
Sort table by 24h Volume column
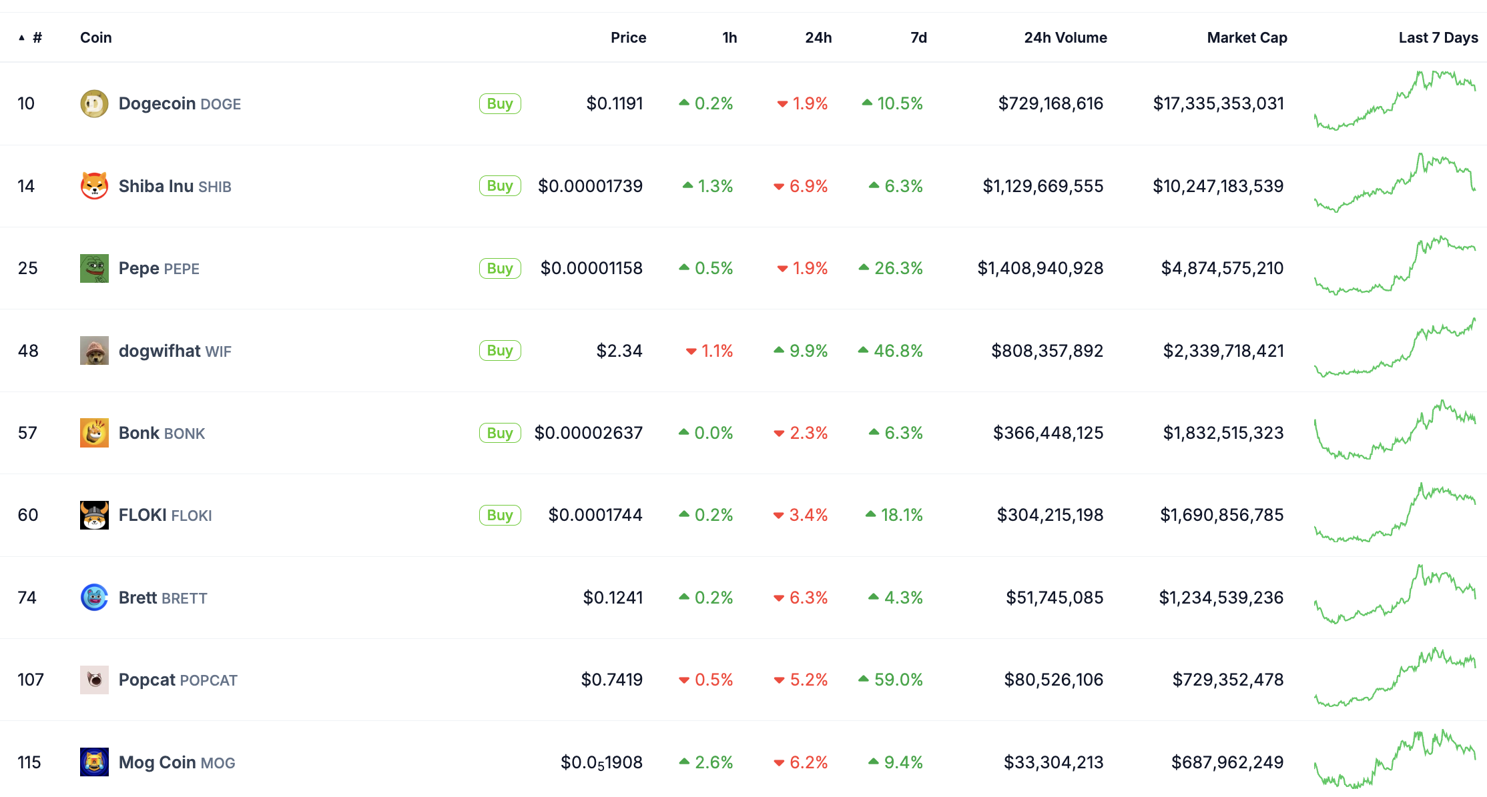pos(1065,38)
